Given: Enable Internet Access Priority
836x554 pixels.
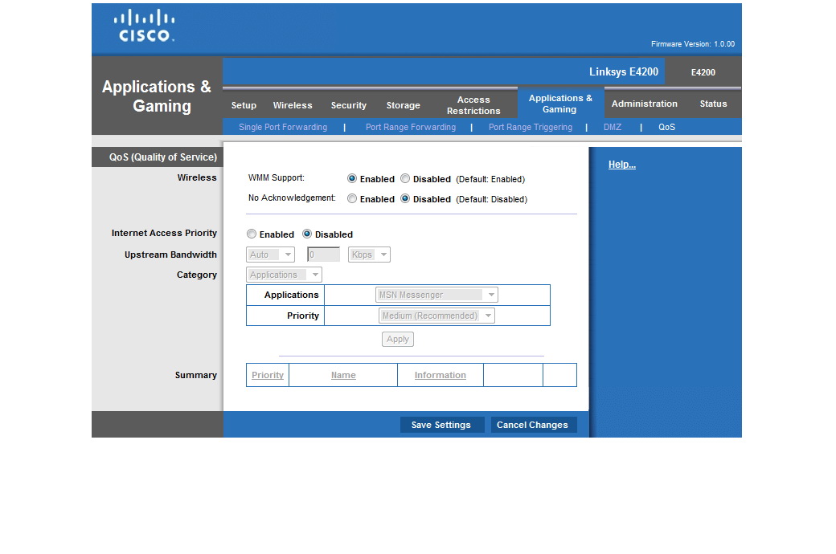Looking at the screenshot, I should (252, 234).
